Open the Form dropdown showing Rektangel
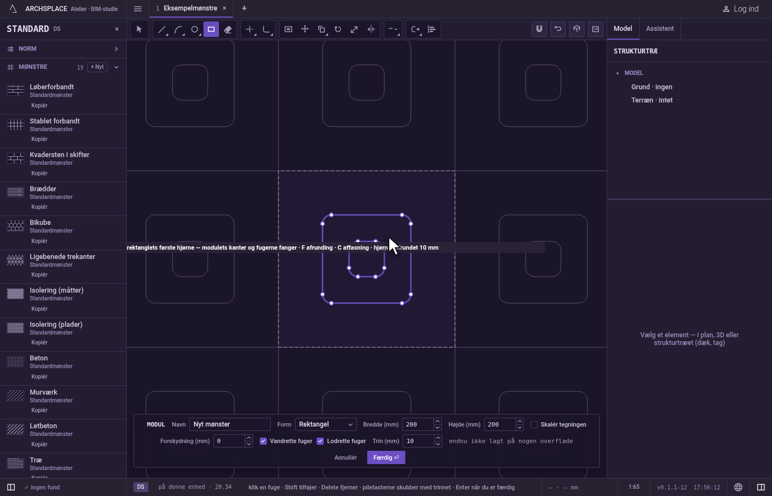 click(325, 424)
